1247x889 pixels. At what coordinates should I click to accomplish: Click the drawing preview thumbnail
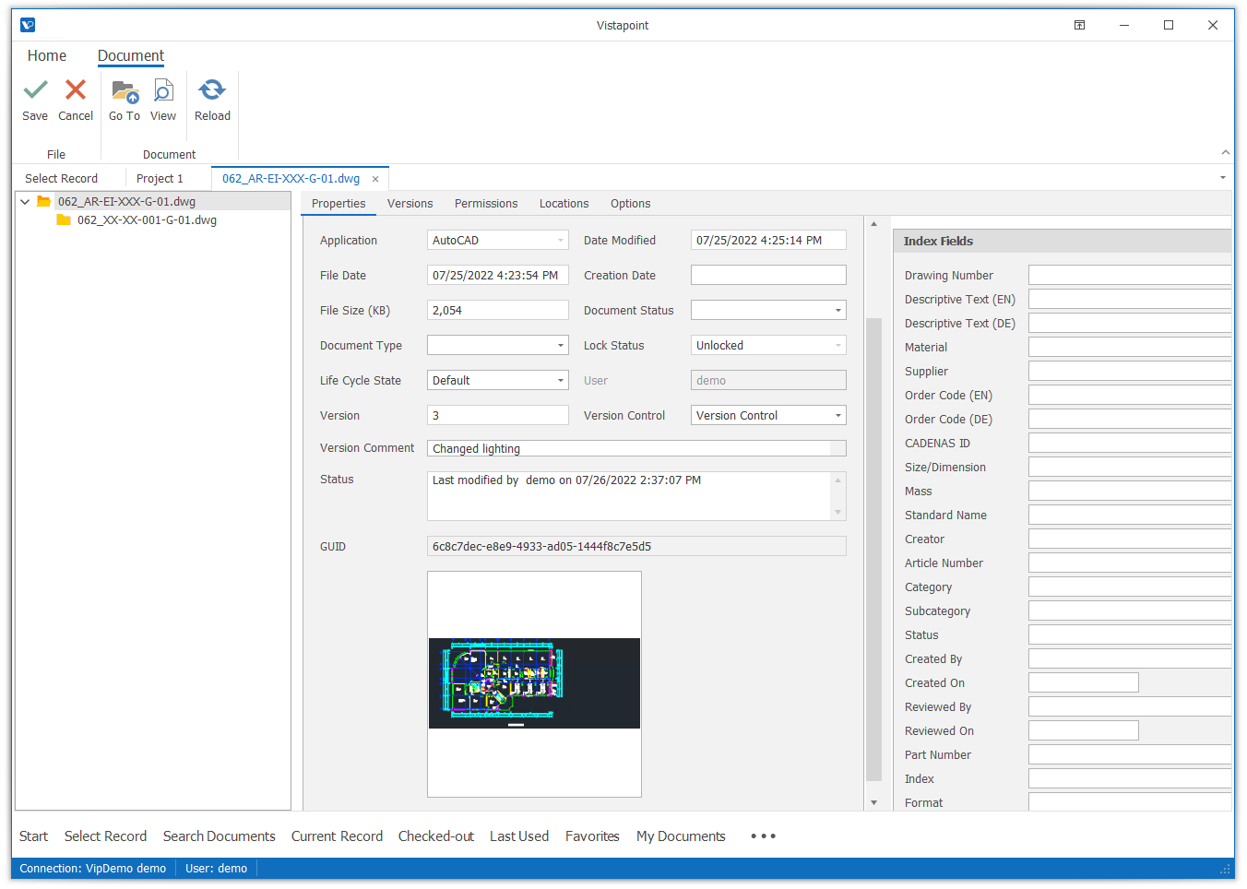point(534,682)
